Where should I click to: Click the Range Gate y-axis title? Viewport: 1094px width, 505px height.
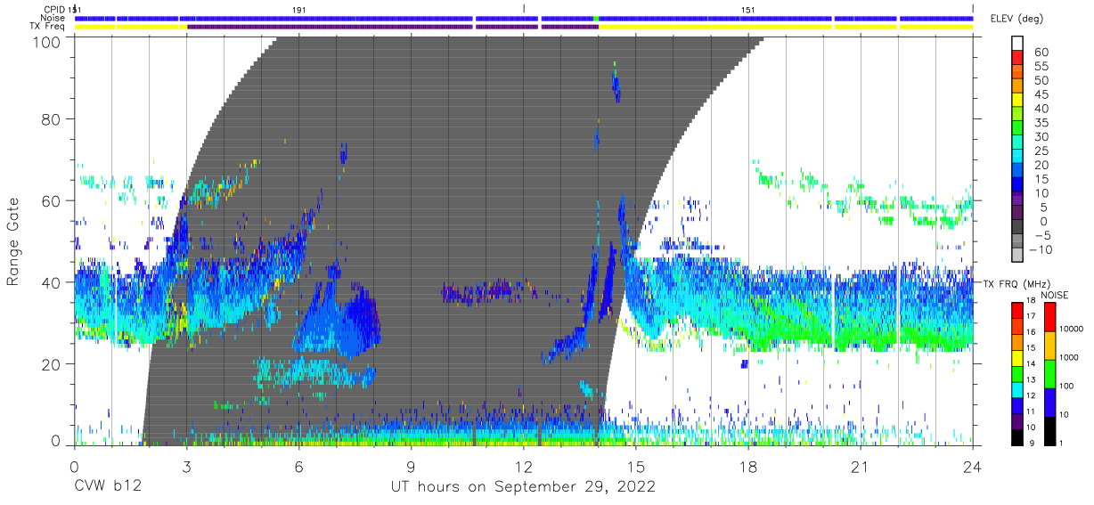13,242
